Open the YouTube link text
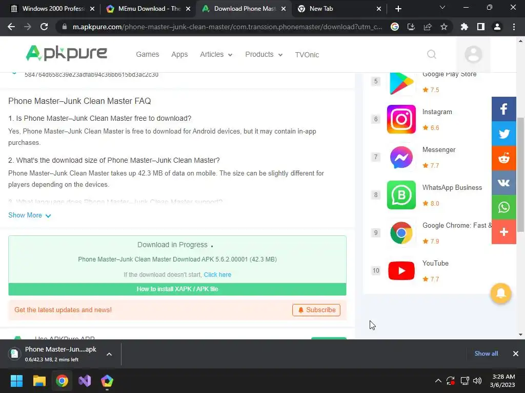Screen dimensions: 525x393 (435, 264)
